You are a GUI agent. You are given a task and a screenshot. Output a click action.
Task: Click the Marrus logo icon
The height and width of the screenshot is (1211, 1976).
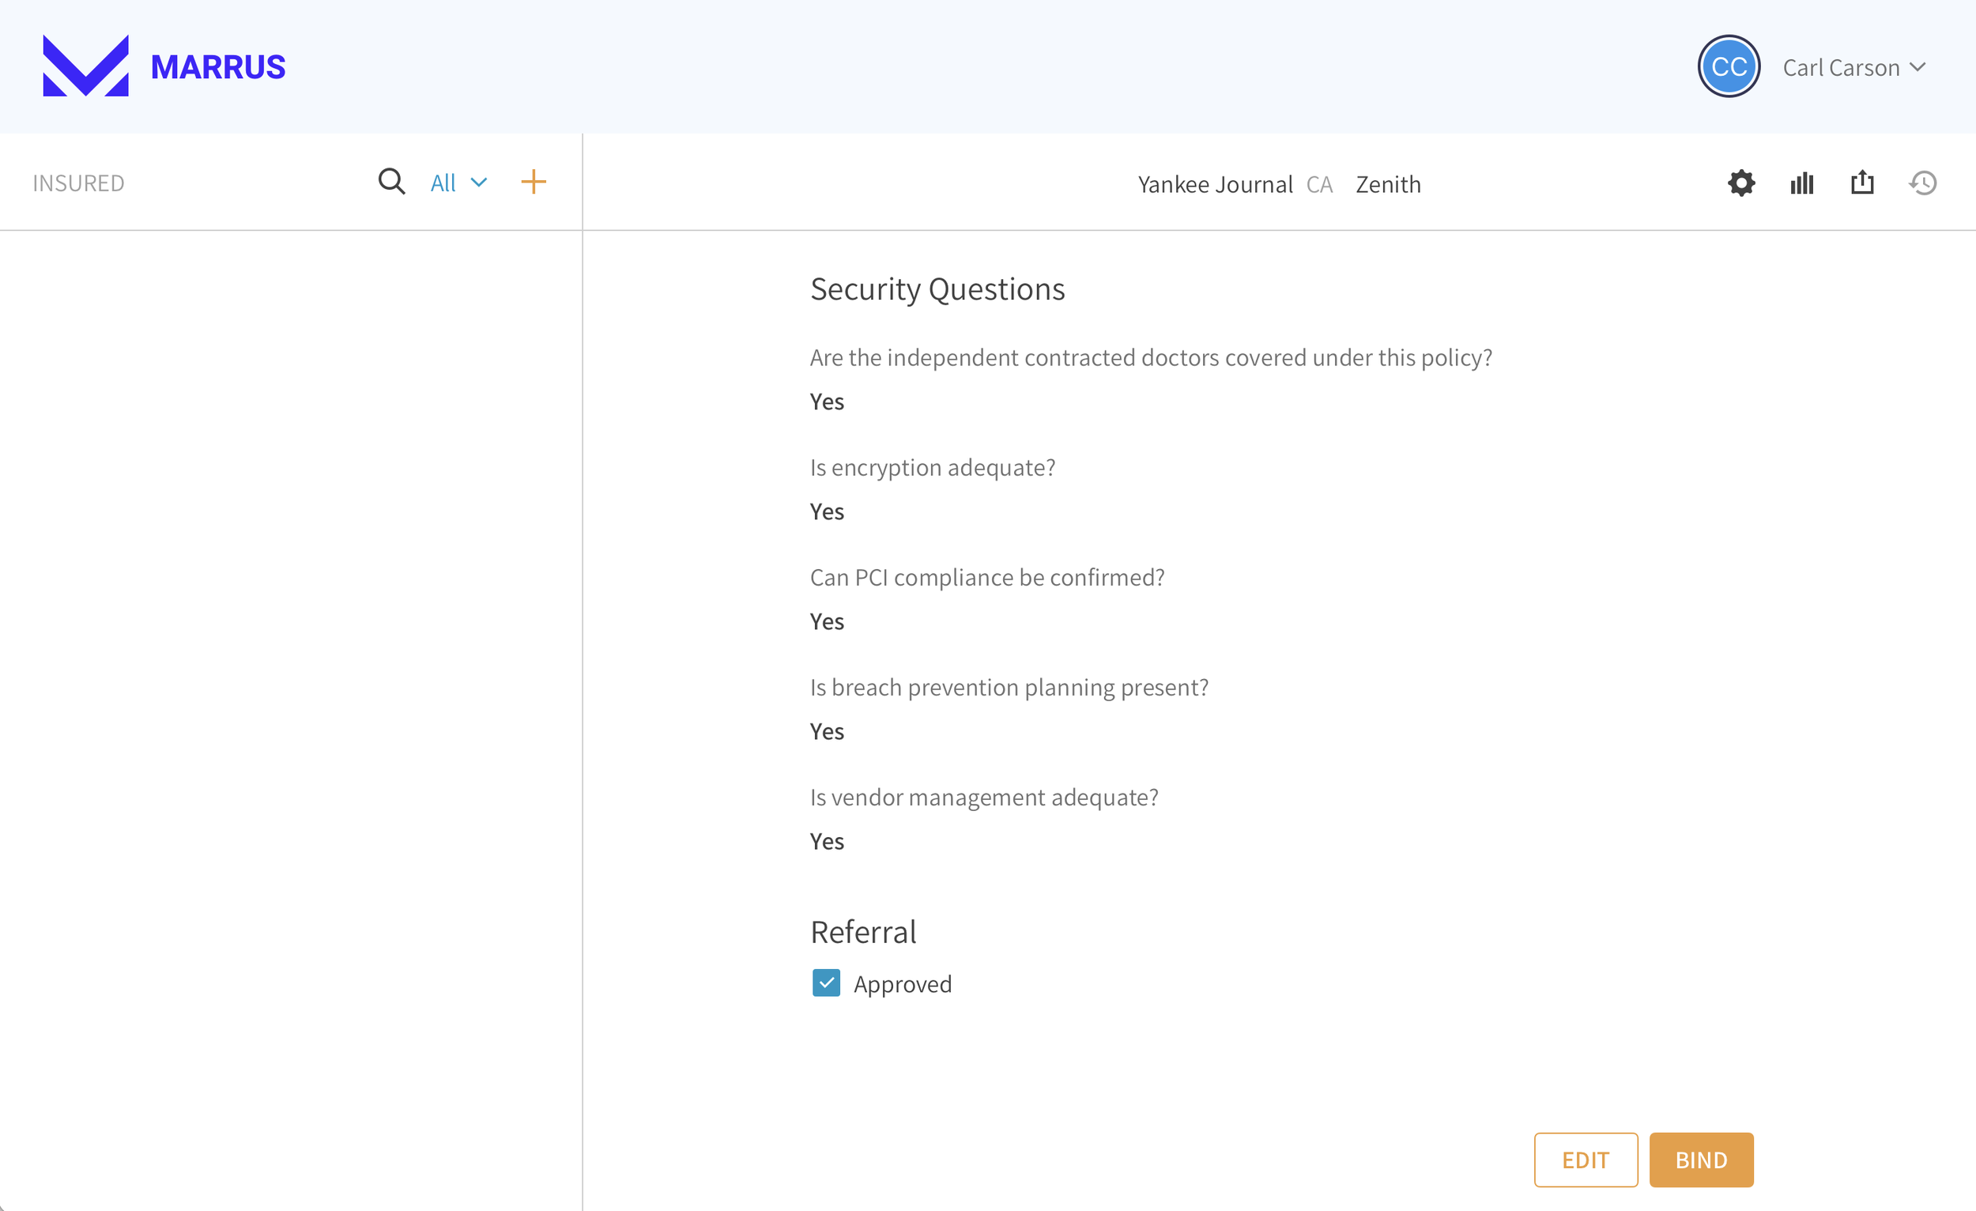click(86, 66)
